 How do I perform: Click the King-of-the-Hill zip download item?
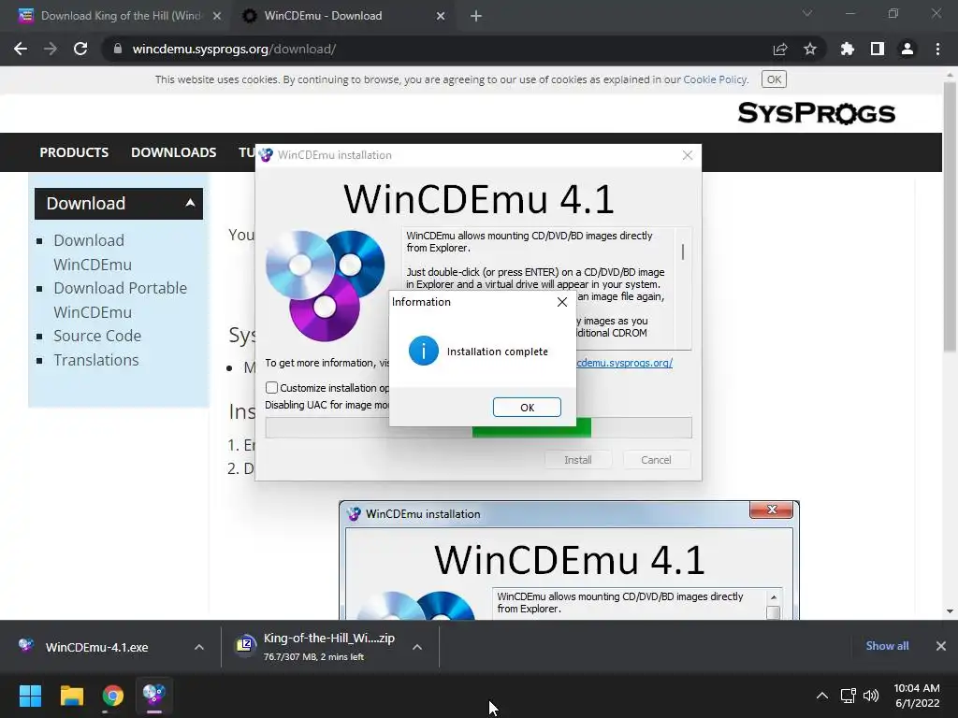click(x=316, y=647)
